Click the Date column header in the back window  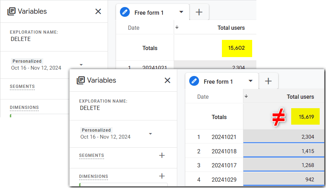134,28
